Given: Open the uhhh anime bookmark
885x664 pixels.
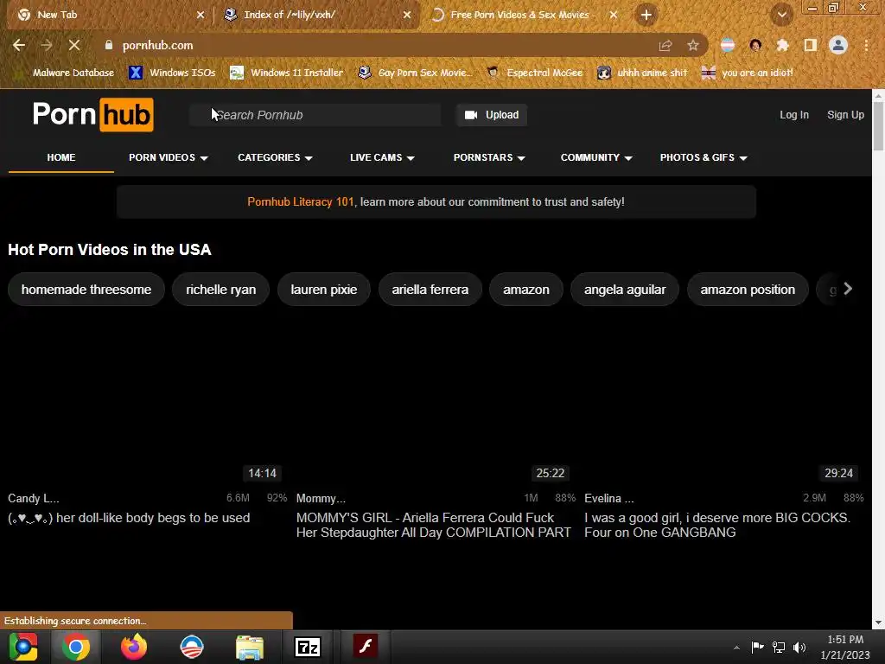Looking at the screenshot, I should pos(643,73).
